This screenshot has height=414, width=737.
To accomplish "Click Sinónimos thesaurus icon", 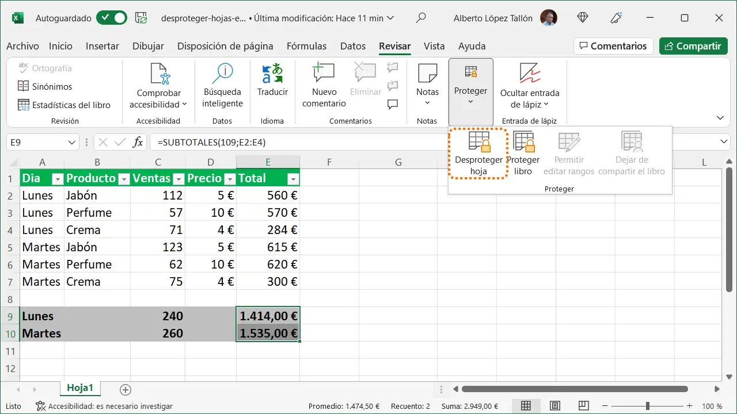I will (23, 86).
